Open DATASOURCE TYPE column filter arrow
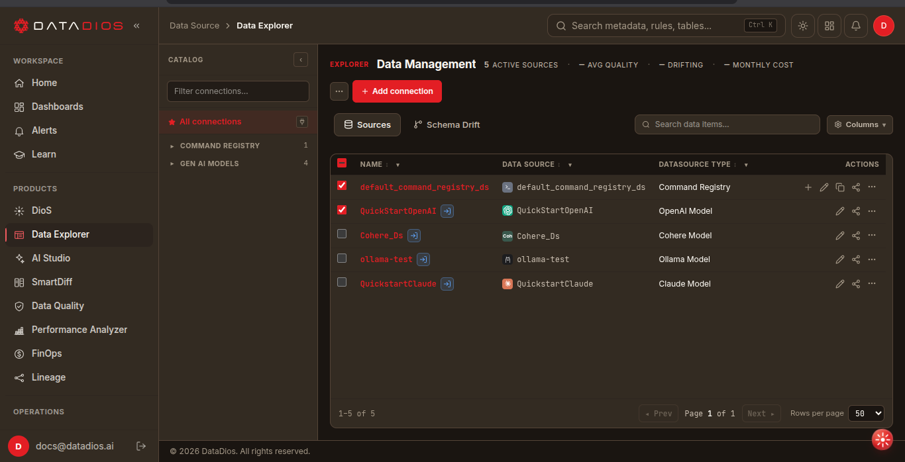This screenshot has width=905, height=462. 746,165
